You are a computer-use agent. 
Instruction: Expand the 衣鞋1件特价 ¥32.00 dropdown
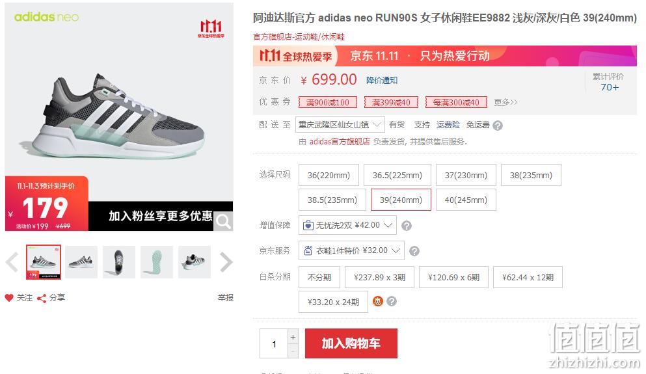[351, 250]
